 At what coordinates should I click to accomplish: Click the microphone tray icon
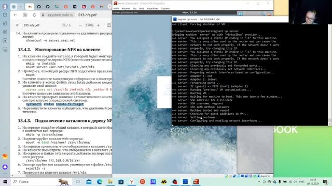click(x=280, y=181)
